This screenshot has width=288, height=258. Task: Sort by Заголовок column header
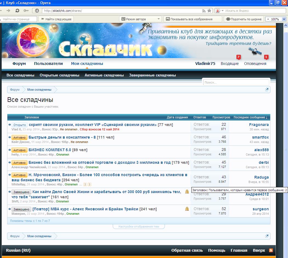[32, 117]
